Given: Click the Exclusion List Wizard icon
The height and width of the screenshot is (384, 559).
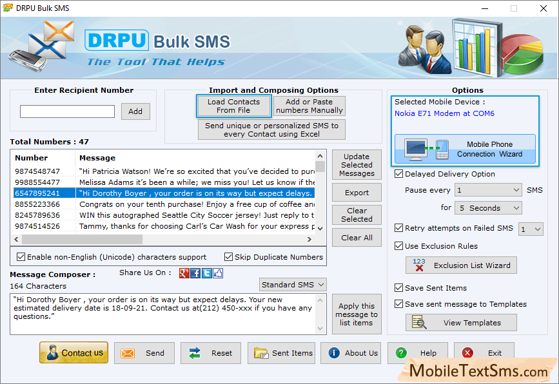Looking at the screenshot, I should tap(419, 265).
